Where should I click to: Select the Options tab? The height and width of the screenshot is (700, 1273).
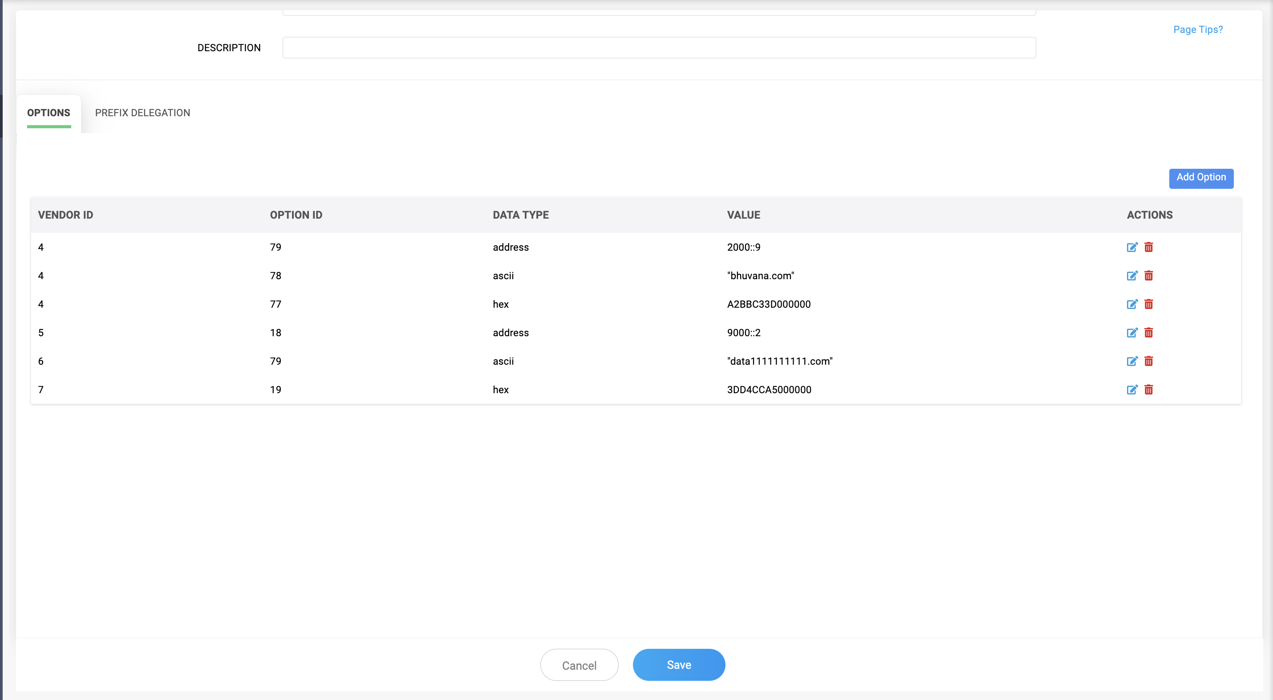pos(49,113)
